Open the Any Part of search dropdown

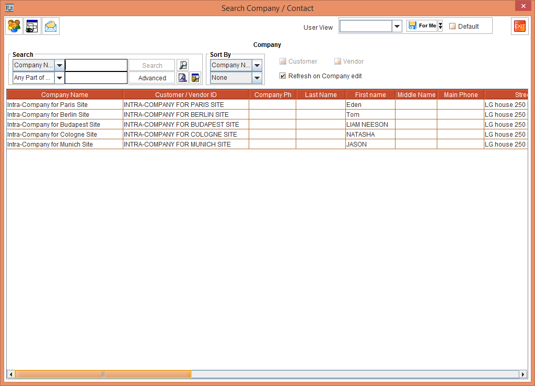click(59, 78)
